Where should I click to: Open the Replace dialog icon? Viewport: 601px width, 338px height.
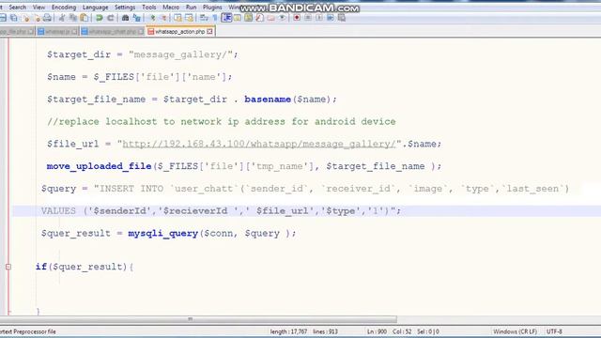click(x=137, y=18)
